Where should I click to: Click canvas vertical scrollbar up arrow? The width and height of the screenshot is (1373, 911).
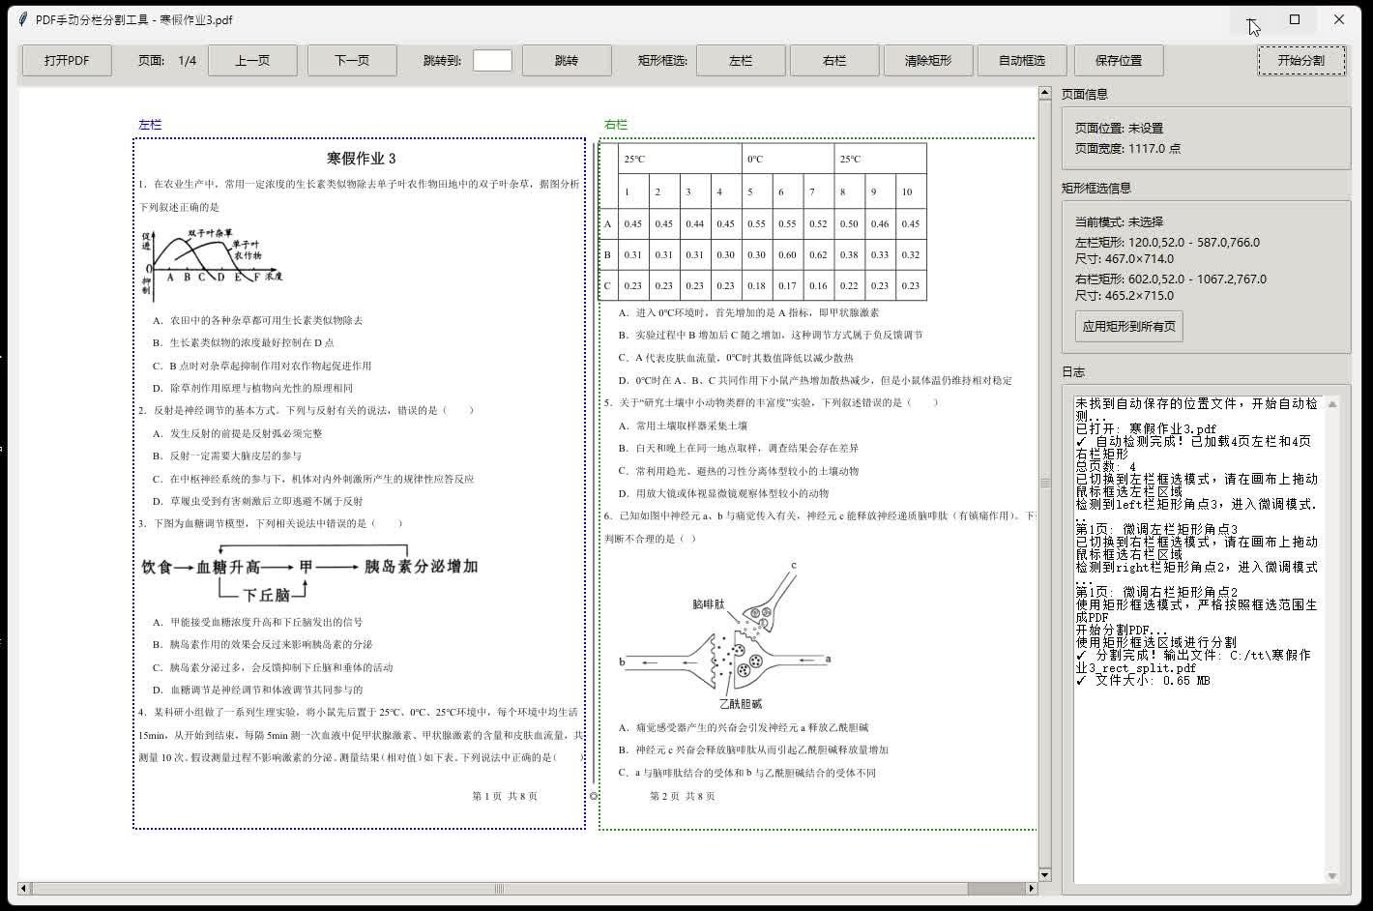(x=1044, y=94)
